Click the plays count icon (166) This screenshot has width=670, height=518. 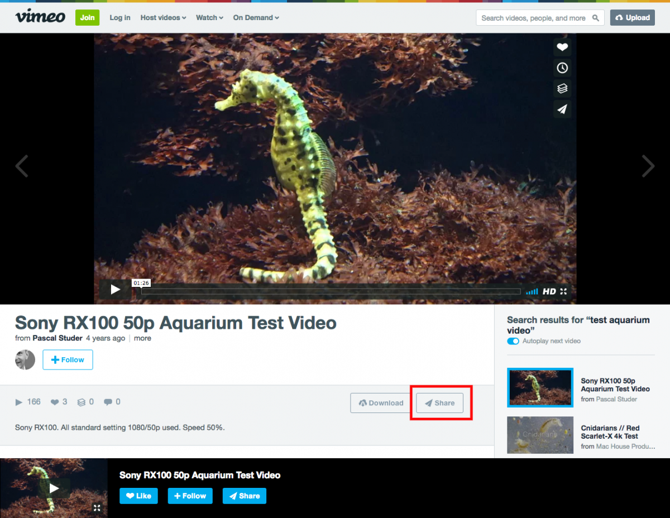tap(18, 402)
